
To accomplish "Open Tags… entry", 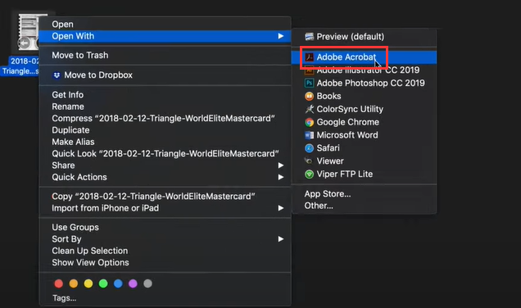I will click(65, 298).
